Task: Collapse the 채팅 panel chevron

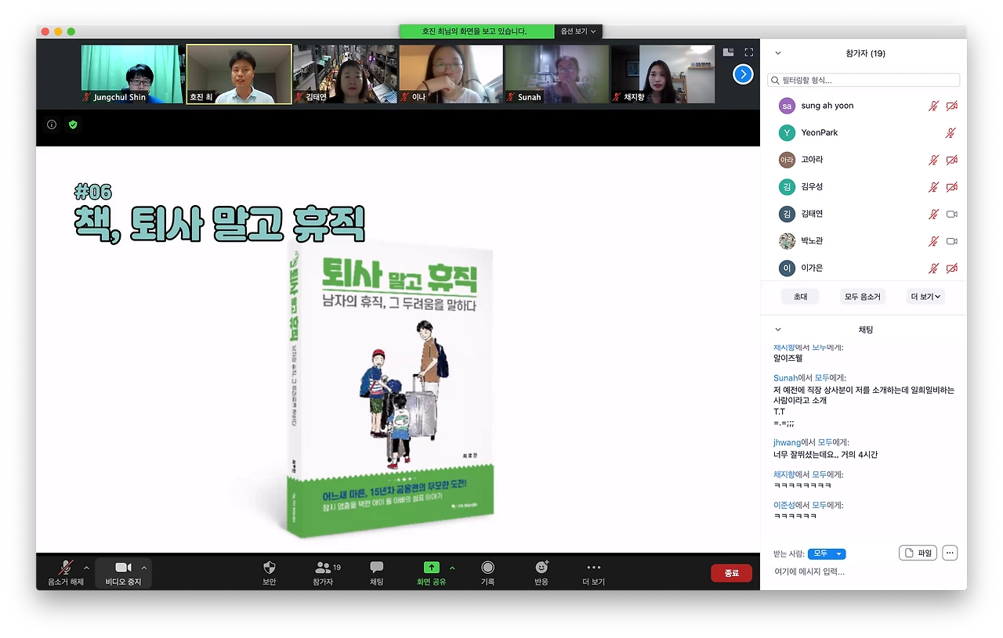Action: coord(778,330)
